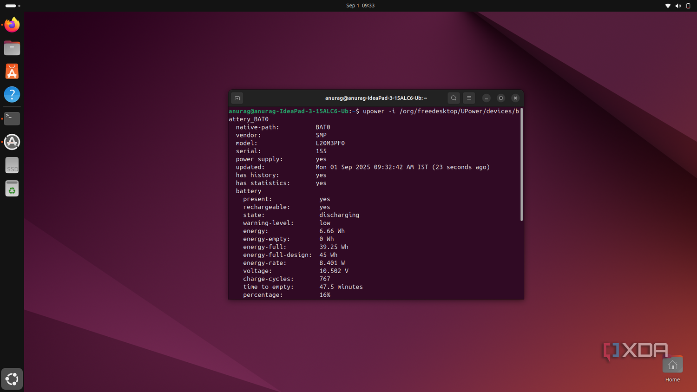Open the Files manager in dock

tap(12, 48)
